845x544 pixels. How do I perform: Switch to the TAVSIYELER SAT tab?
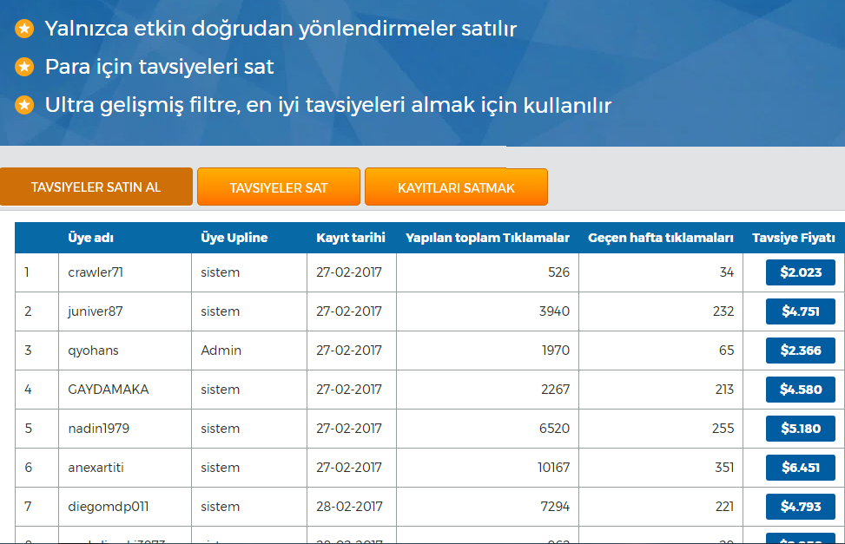click(279, 187)
